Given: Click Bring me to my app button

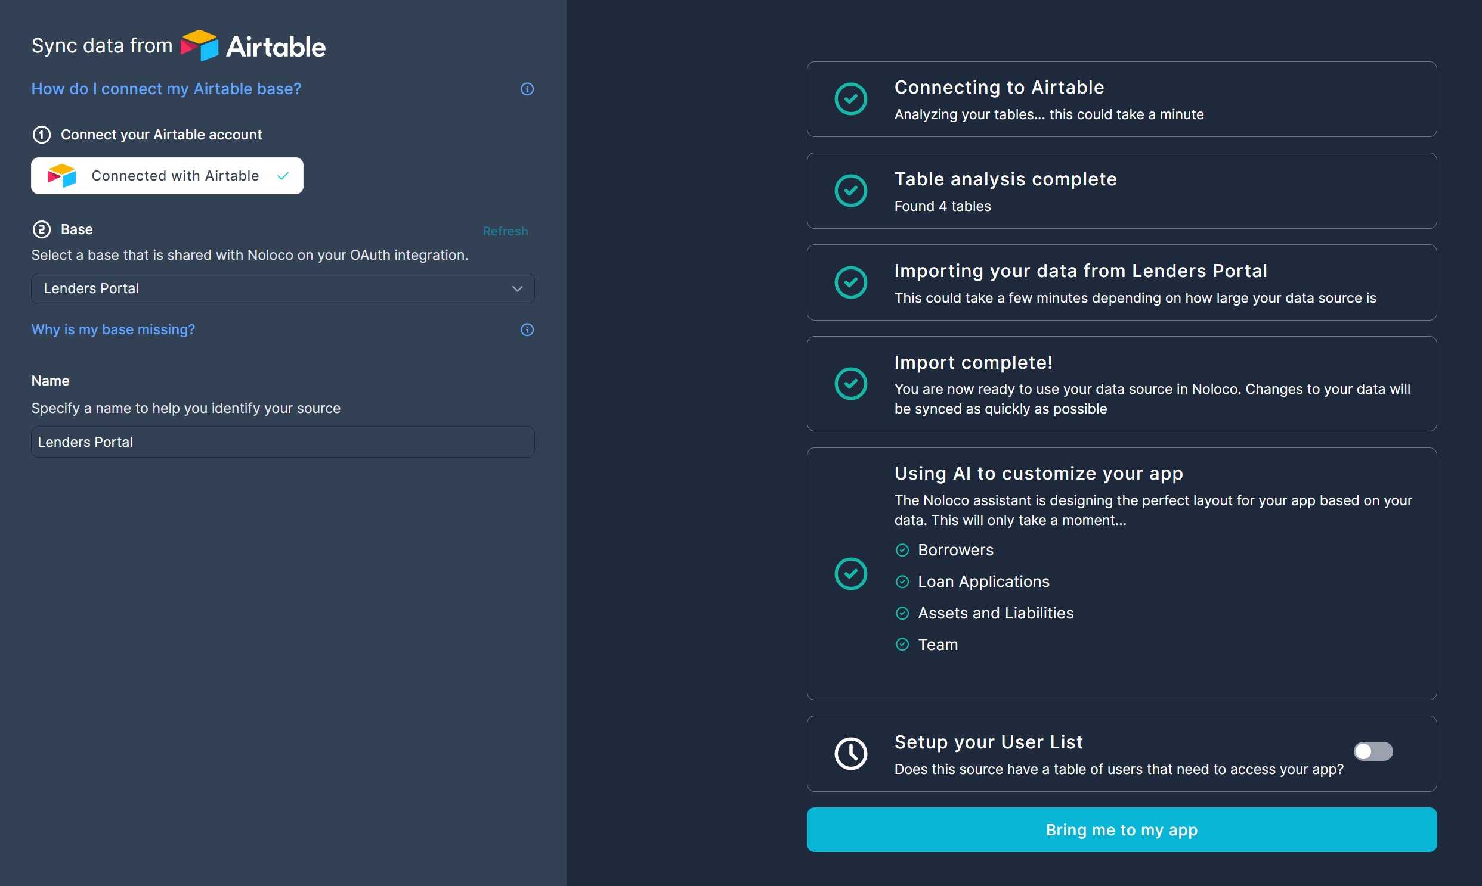Looking at the screenshot, I should (1121, 829).
